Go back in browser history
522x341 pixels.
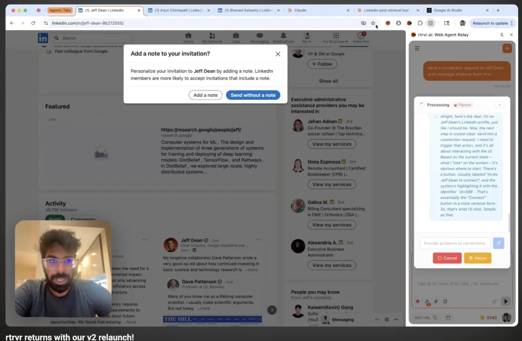pos(12,23)
